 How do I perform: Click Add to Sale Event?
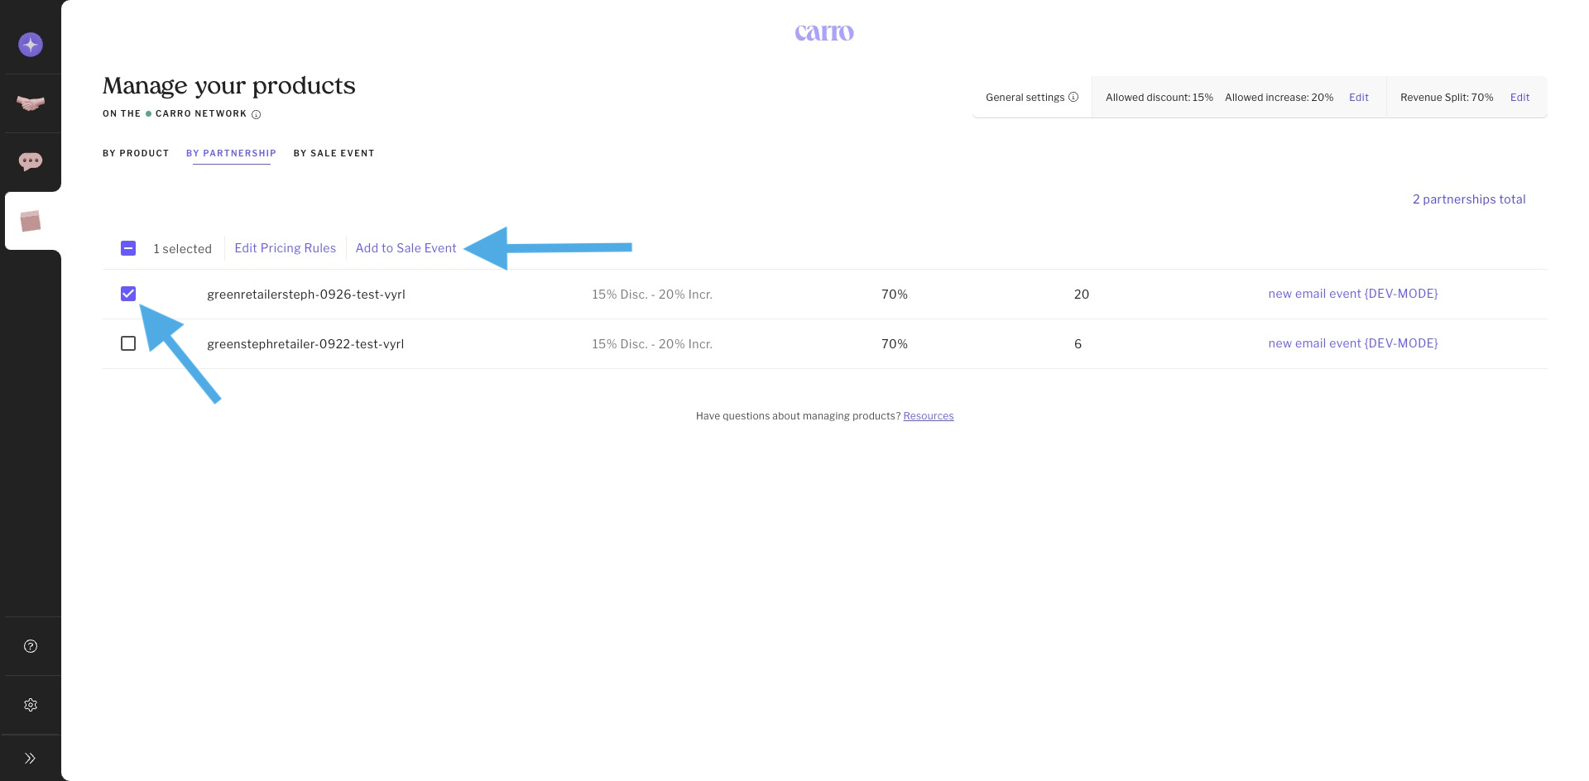click(x=406, y=248)
